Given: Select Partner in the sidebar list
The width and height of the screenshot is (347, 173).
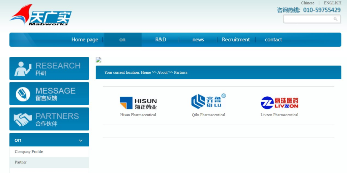Looking at the screenshot, I should click(49, 163).
